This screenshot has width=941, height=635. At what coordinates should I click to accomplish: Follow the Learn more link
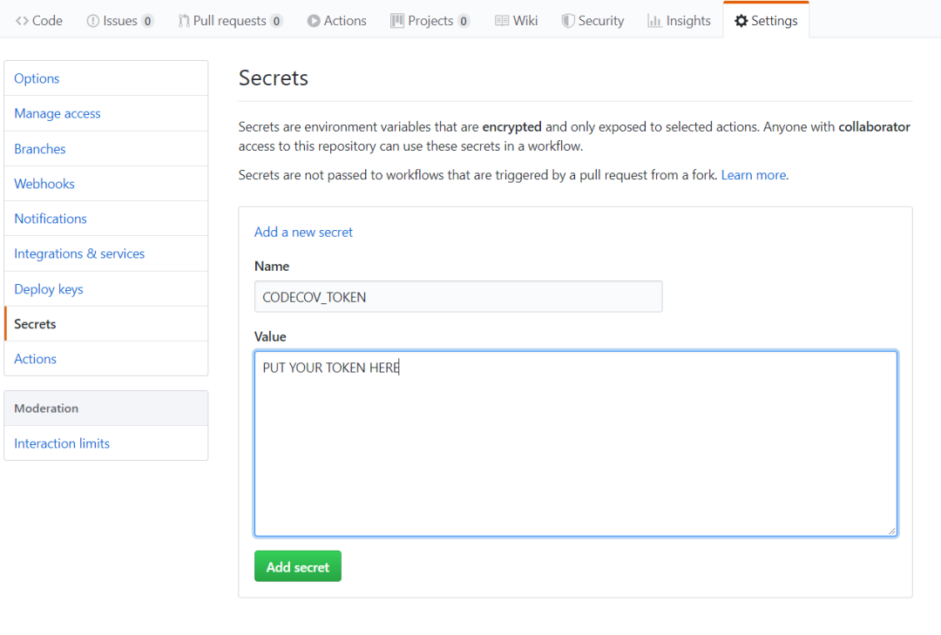[x=755, y=175]
